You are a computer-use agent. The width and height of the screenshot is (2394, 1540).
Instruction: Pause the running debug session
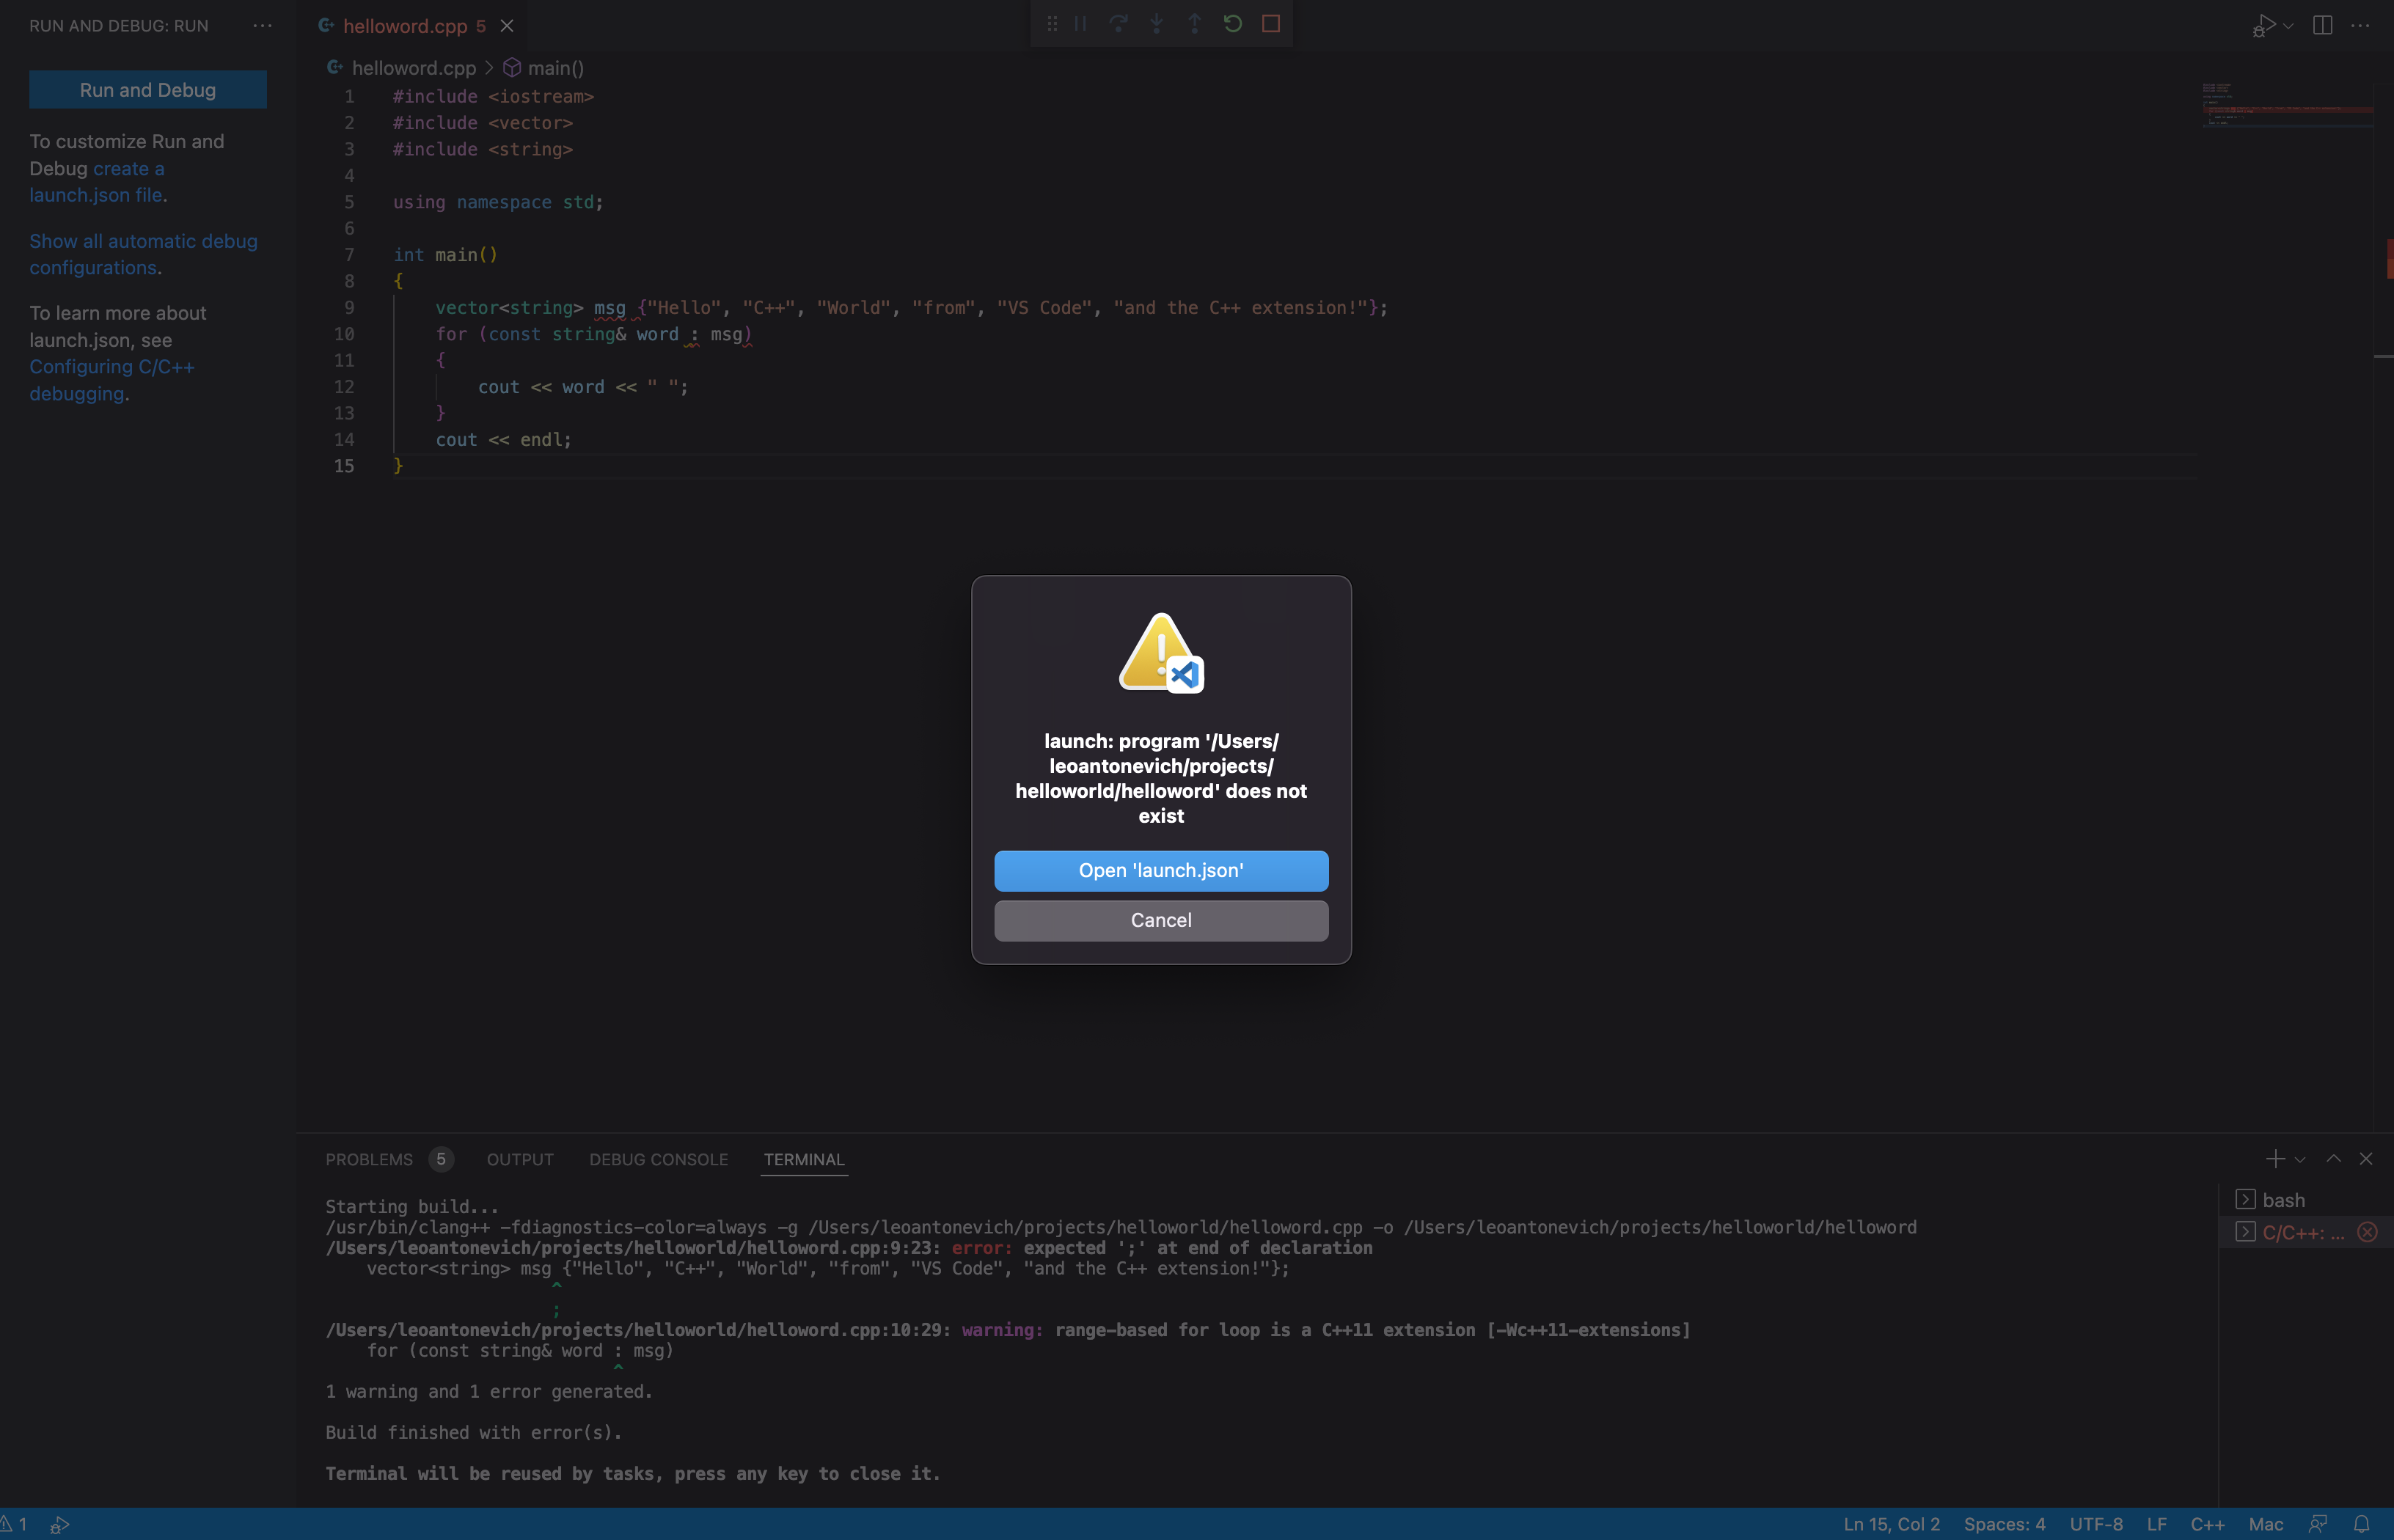point(1080,23)
